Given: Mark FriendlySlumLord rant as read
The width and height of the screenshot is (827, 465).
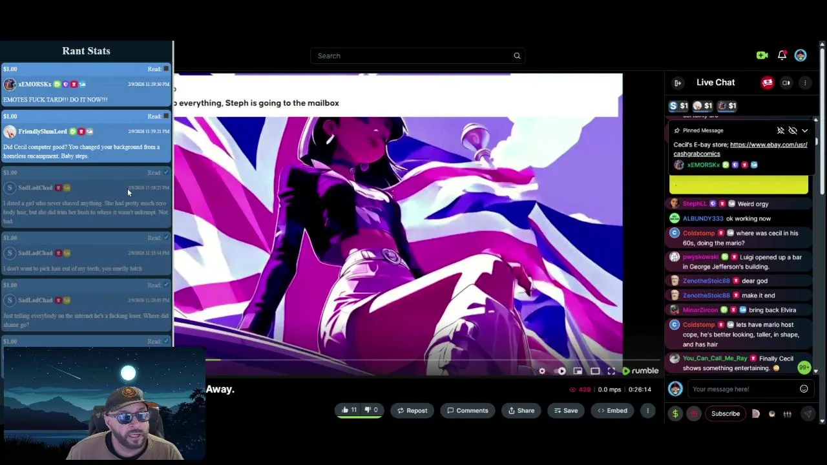Looking at the screenshot, I should (x=166, y=116).
